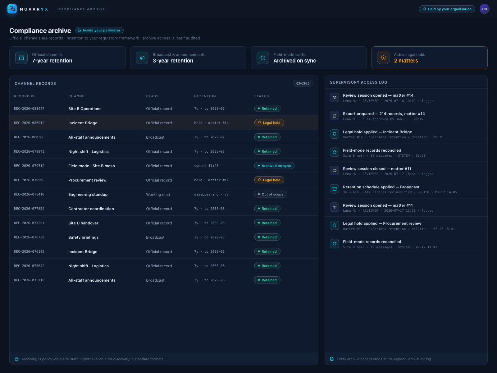
Task: Click the eye icon for Review session closed matter #11
Action: (x=335, y=170)
